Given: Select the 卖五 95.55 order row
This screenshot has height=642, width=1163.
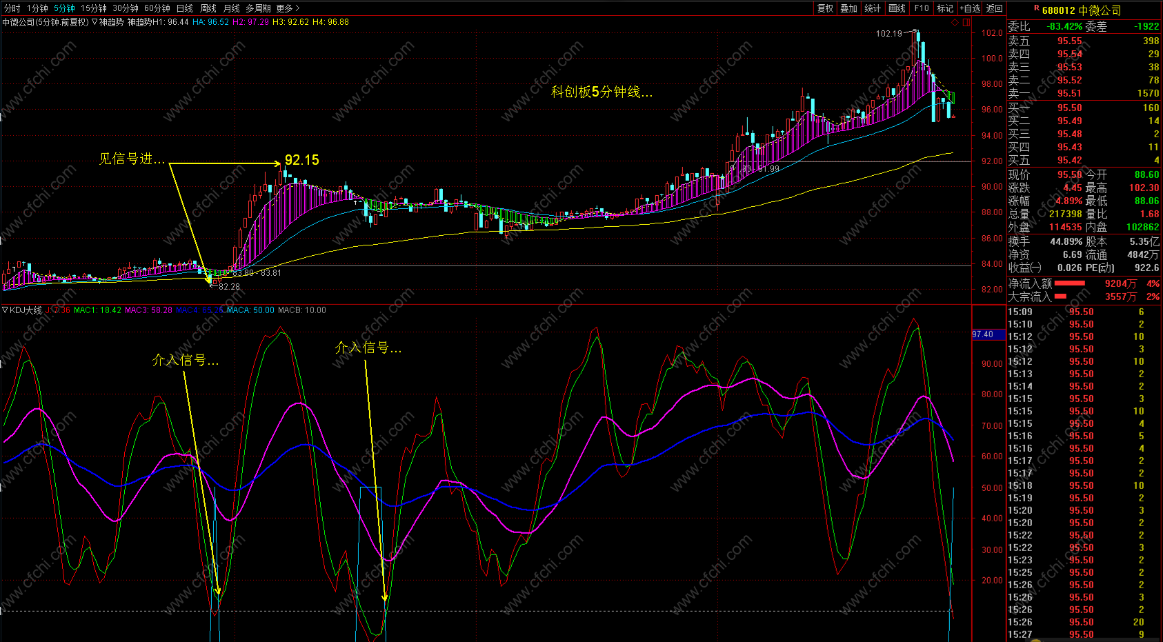Looking at the screenshot, I should coord(1084,41).
